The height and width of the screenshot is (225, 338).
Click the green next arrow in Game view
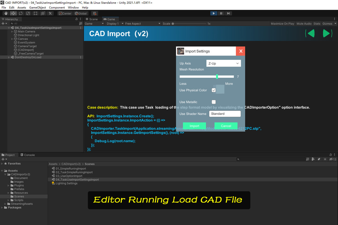pyautogui.click(x=327, y=33)
